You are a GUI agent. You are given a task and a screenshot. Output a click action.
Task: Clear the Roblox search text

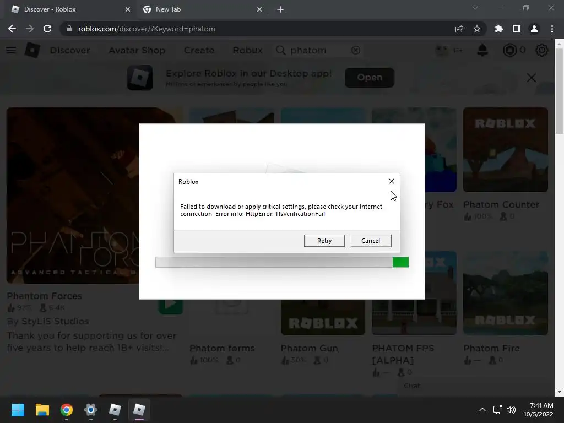355,50
